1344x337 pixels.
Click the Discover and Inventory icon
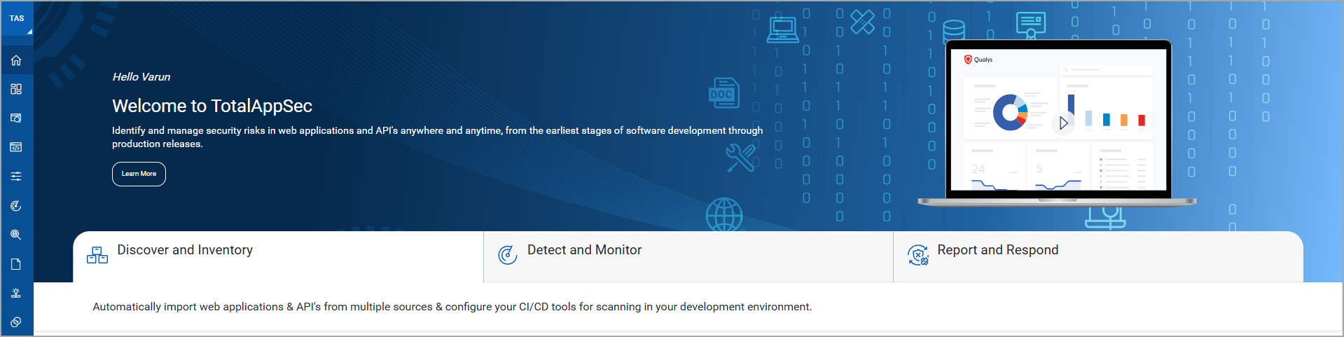97,255
